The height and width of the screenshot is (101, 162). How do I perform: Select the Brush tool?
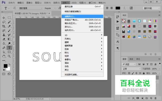point(9,31)
